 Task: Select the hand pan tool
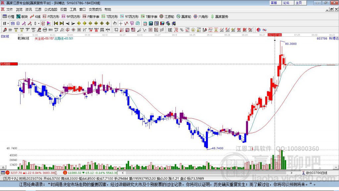(x=115, y=23)
